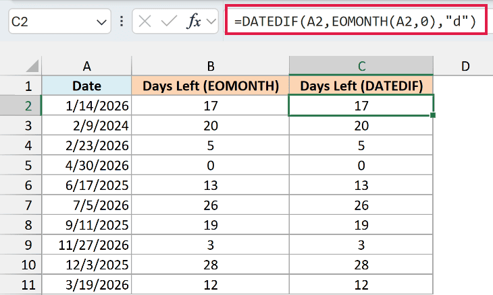Select row 2 header

pyautogui.click(x=21, y=106)
